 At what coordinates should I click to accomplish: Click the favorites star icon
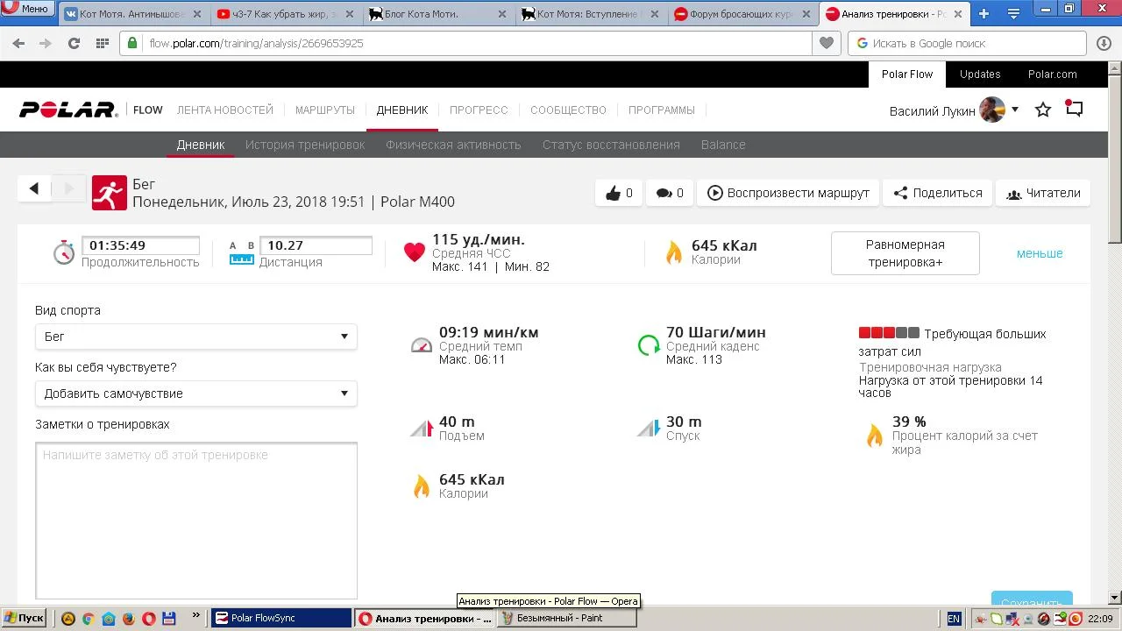[x=1043, y=110]
